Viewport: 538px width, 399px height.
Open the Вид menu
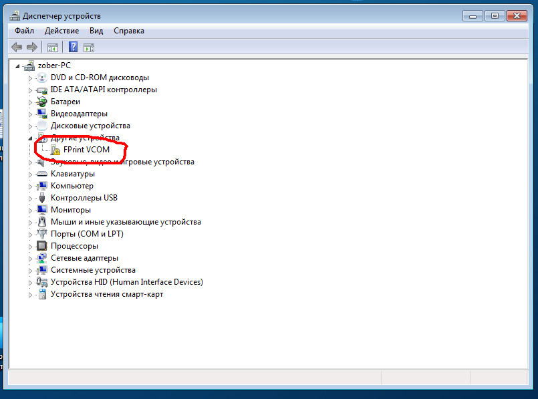pyautogui.click(x=96, y=31)
